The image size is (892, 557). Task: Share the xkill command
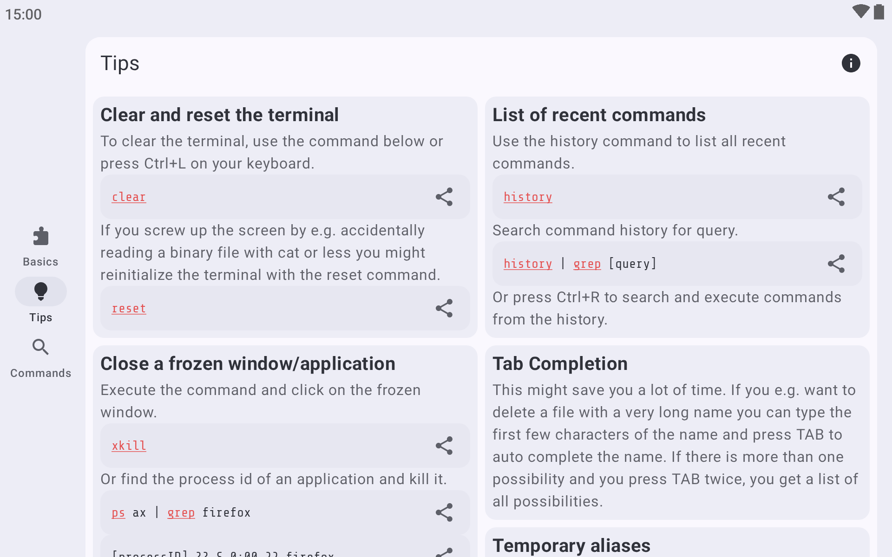444,446
